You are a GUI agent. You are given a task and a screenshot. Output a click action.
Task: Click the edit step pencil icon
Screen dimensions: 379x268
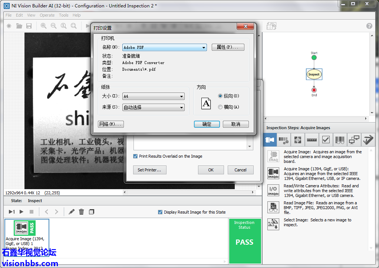pos(72,212)
